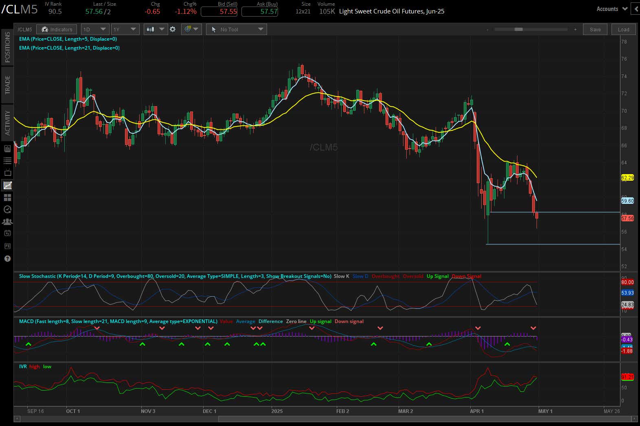
Task: Select the Slow Stochastic study label
Action: [x=175, y=276]
